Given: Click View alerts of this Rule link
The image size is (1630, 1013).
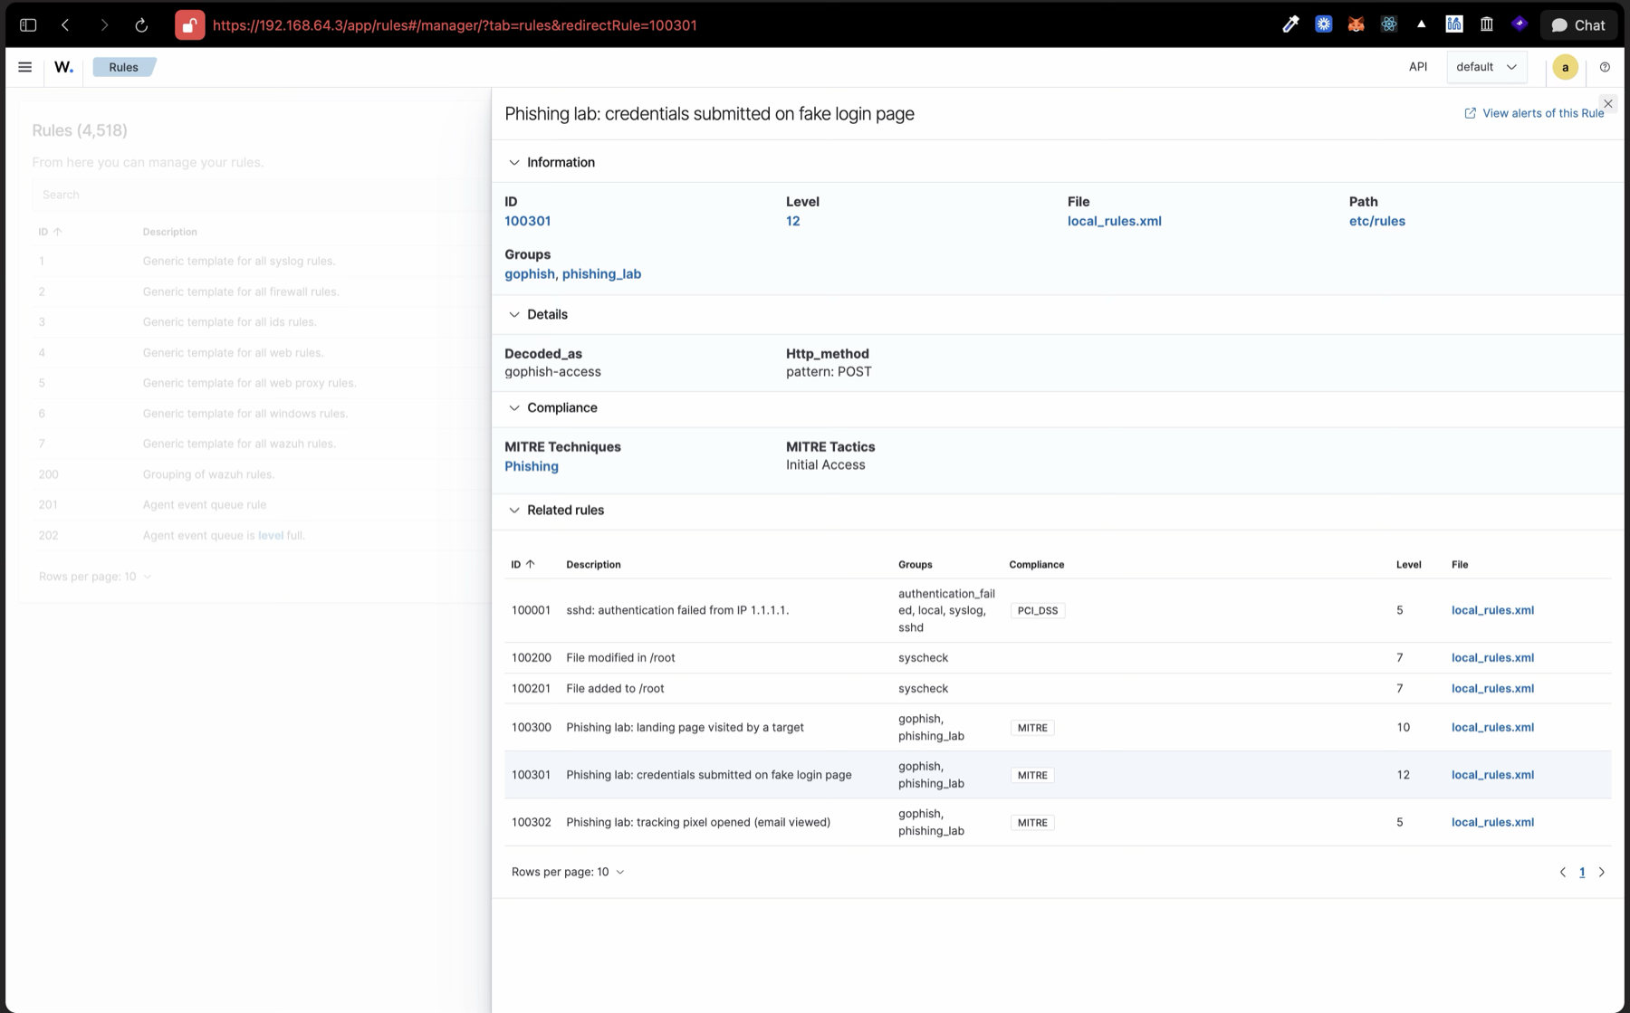Looking at the screenshot, I should pos(1534,113).
